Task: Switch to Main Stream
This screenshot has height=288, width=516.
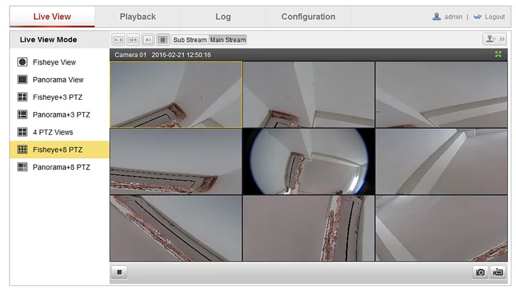Action: point(228,40)
